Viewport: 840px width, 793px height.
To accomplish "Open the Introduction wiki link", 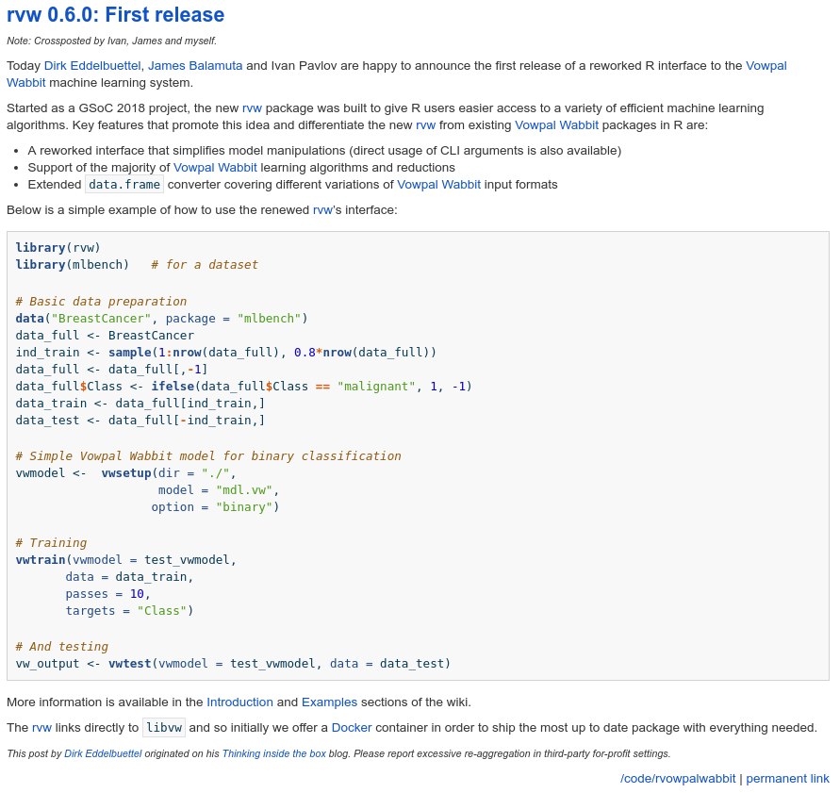I will pos(240,702).
